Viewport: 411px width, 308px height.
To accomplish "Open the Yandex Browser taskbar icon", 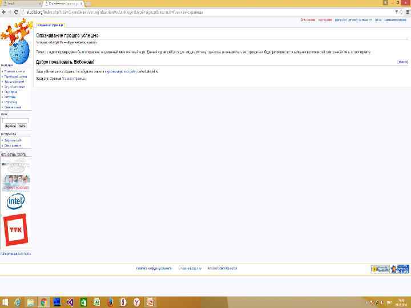I will pos(136,302).
